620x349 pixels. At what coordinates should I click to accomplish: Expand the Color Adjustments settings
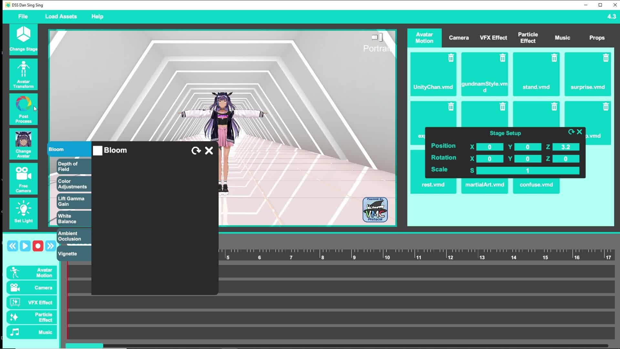coord(74,184)
